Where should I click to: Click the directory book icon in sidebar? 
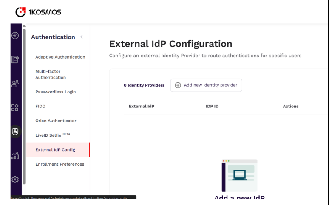point(15,59)
